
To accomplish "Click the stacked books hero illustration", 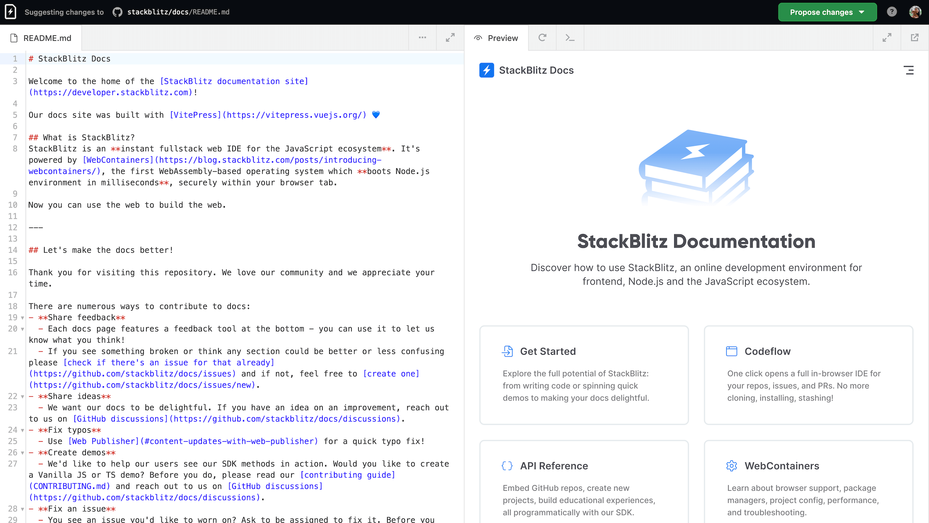I will pyautogui.click(x=696, y=168).
